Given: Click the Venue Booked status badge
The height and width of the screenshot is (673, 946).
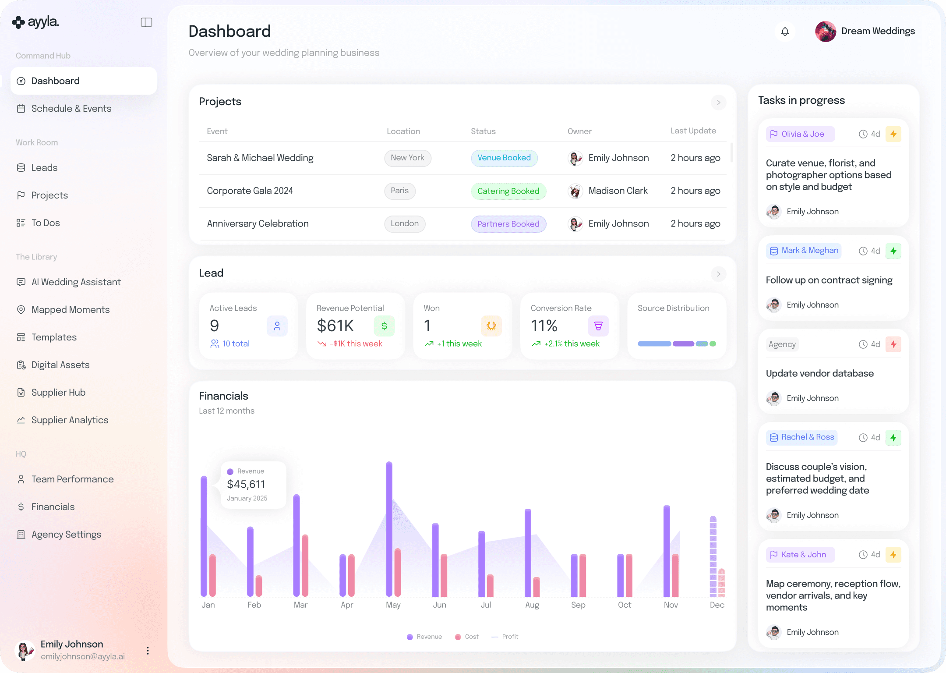Looking at the screenshot, I should (504, 158).
